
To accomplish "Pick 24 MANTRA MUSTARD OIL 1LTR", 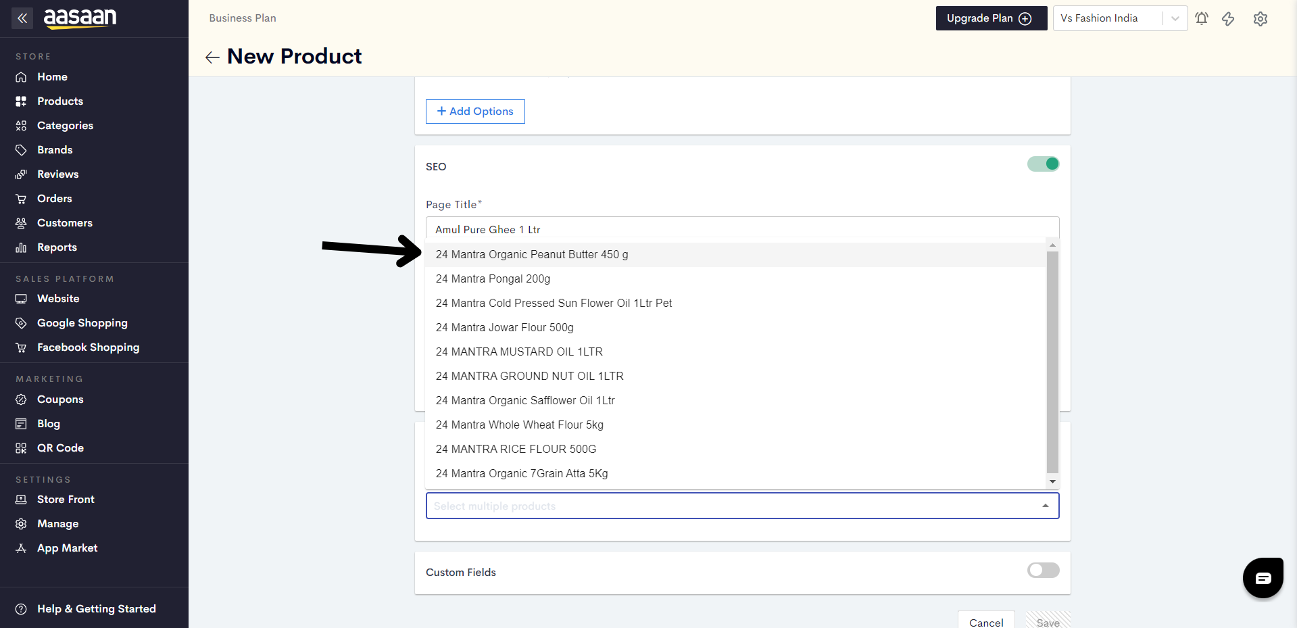I will coord(735,352).
